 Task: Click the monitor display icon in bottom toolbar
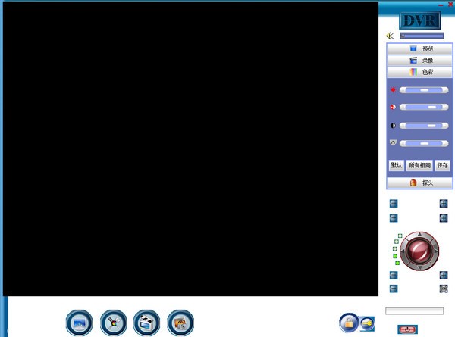[x=79, y=323]
